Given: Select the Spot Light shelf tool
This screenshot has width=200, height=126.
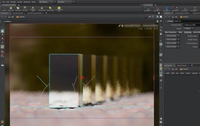Looking at the screenshot, I should tap(18, 9).
